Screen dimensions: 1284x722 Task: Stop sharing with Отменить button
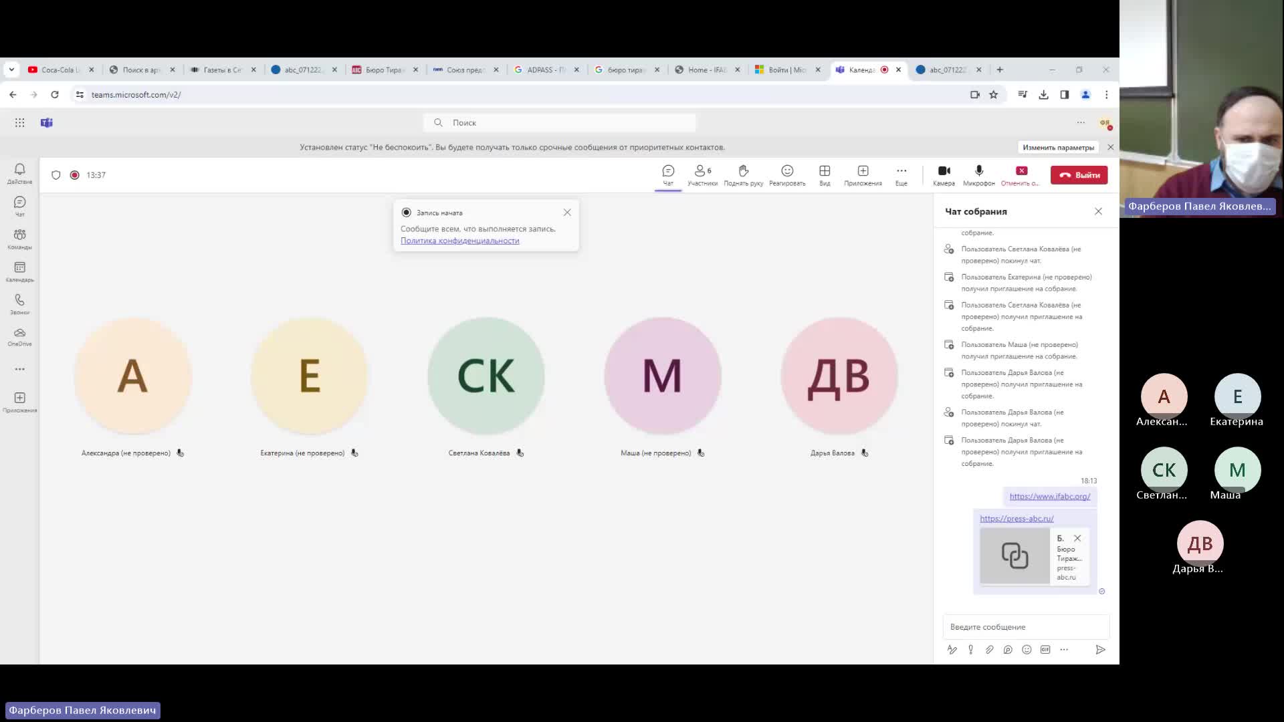click(x=1021, y=175)
